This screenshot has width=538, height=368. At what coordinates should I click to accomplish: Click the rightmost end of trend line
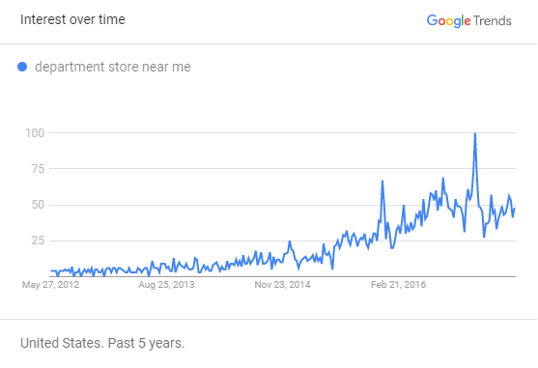coord(514,209)
